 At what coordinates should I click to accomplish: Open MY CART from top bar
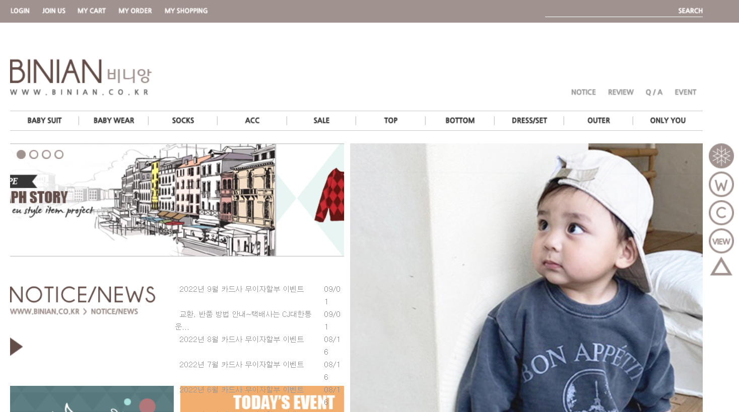pos(92,11)
